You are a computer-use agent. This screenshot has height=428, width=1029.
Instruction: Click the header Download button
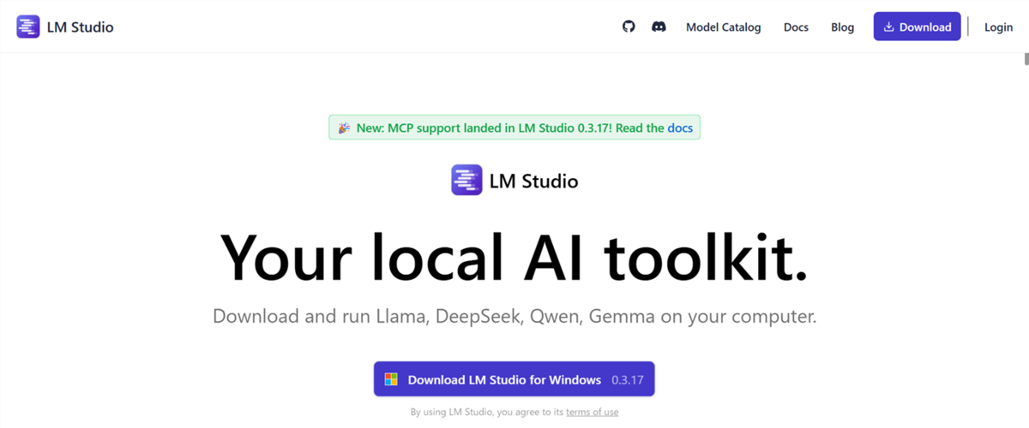pos(917,27)
